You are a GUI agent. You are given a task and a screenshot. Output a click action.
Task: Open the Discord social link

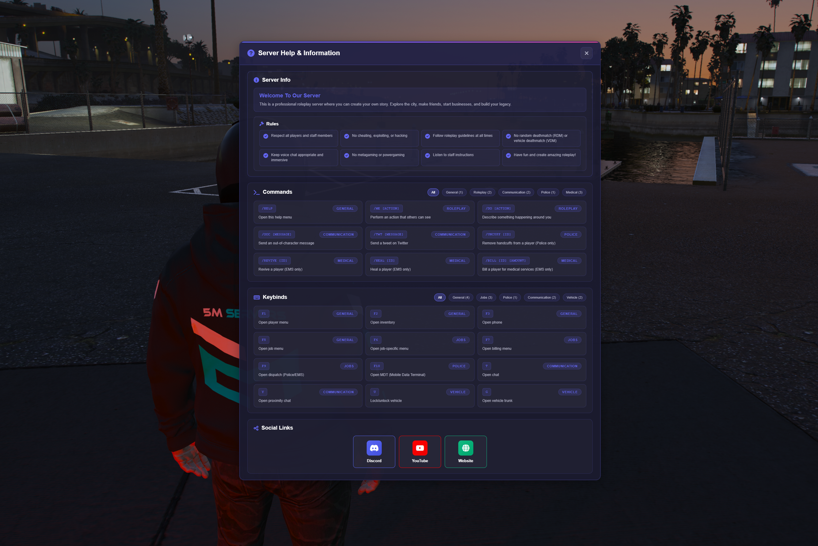coord(374,452)
